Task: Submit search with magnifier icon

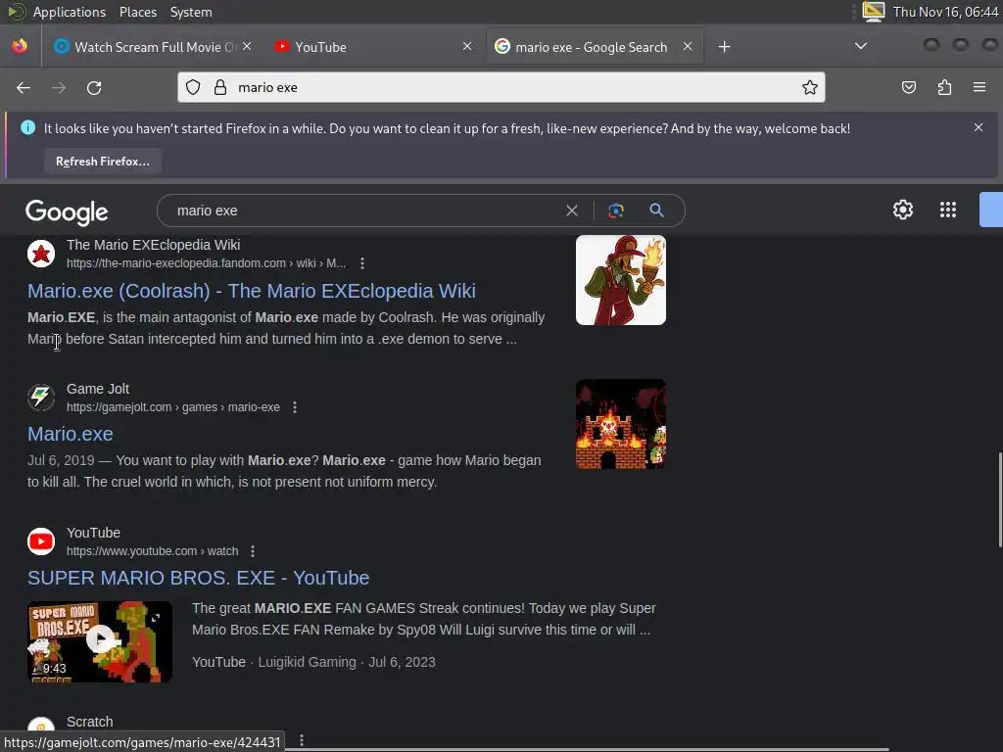Action: 656,211
